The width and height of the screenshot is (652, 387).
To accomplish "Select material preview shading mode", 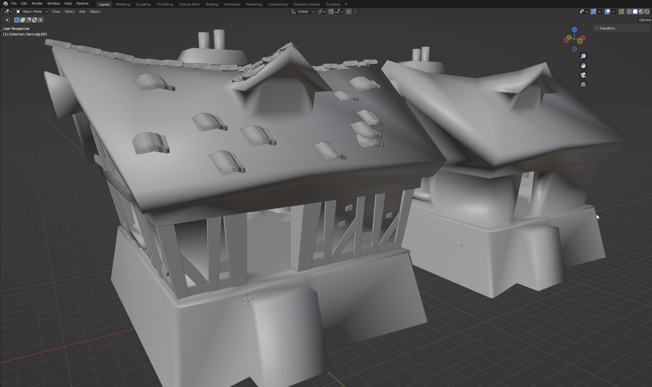I will tap(641, 12).
